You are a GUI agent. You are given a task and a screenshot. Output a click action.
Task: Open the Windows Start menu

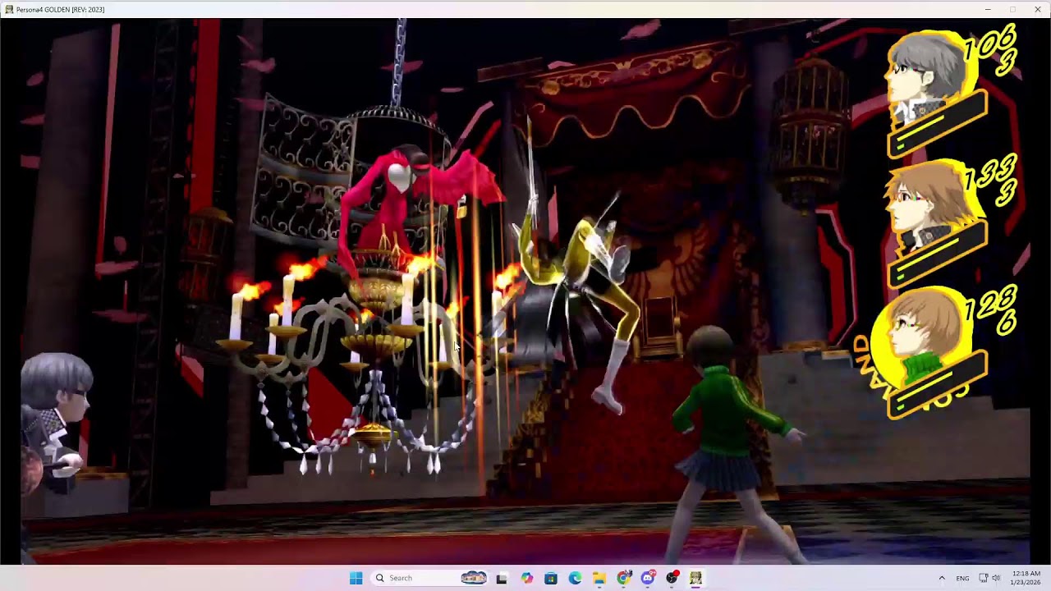pyautogui.click(x=356, y=578)
